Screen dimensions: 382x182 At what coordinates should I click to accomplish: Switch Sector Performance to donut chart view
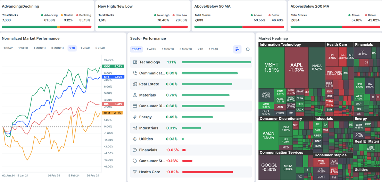(248, 49)
